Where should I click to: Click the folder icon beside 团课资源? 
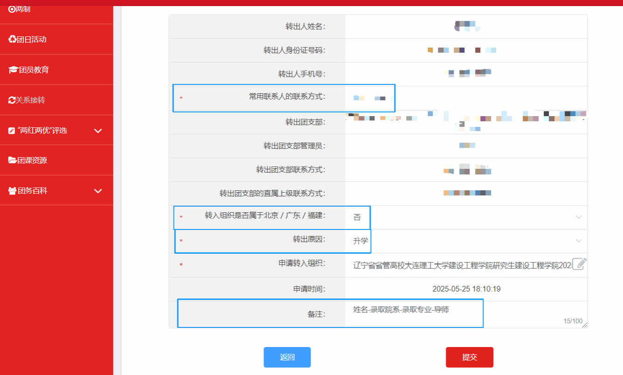click(x=13, y=160)
